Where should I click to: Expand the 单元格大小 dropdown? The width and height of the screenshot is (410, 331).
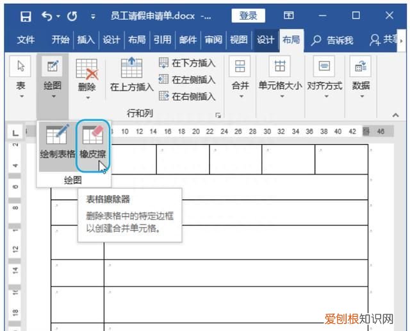(x=280, y=77)
